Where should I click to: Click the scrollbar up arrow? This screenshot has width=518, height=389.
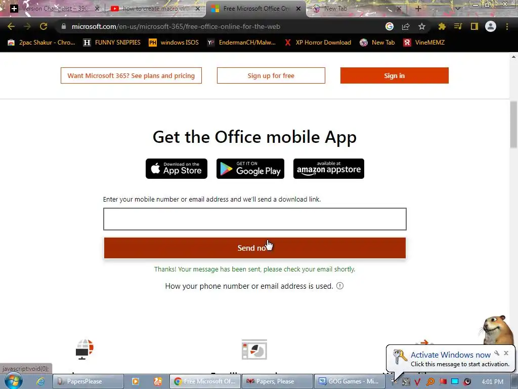pos(513,57)
